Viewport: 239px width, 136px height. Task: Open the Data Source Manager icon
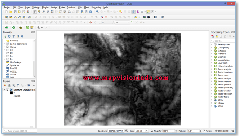pos(6,17)
